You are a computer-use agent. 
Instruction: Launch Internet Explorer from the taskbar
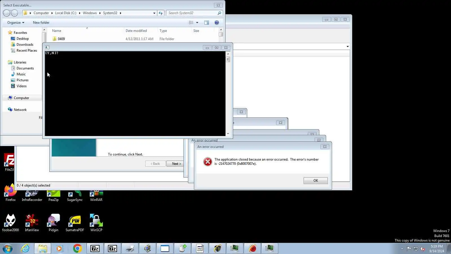click(x=25, y=248)
